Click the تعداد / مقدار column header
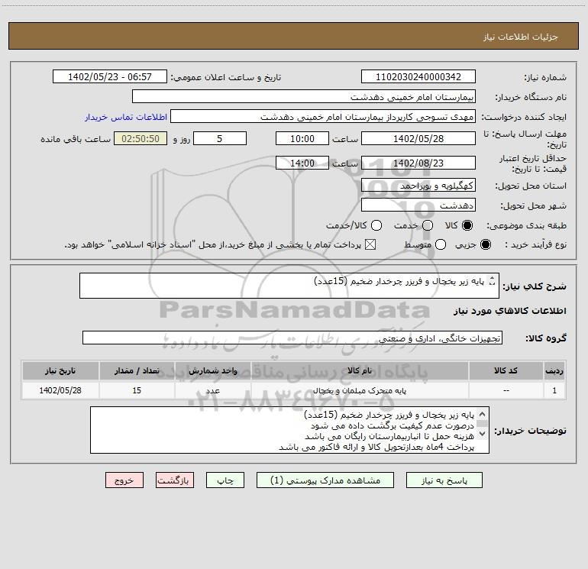Screen dimensions: 588x569 point(137,370)
